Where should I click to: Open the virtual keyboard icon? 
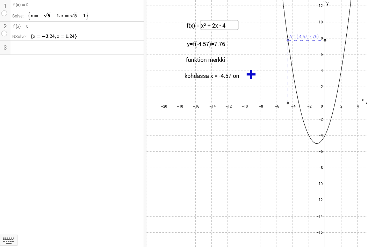tap(9, 240)
